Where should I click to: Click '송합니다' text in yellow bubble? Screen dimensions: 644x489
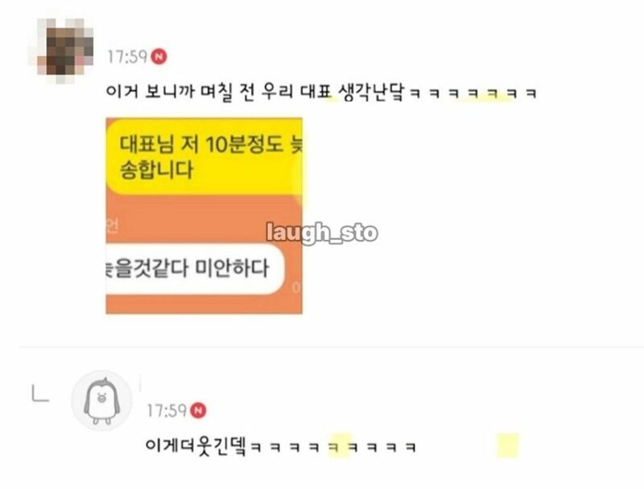(156, 170)
